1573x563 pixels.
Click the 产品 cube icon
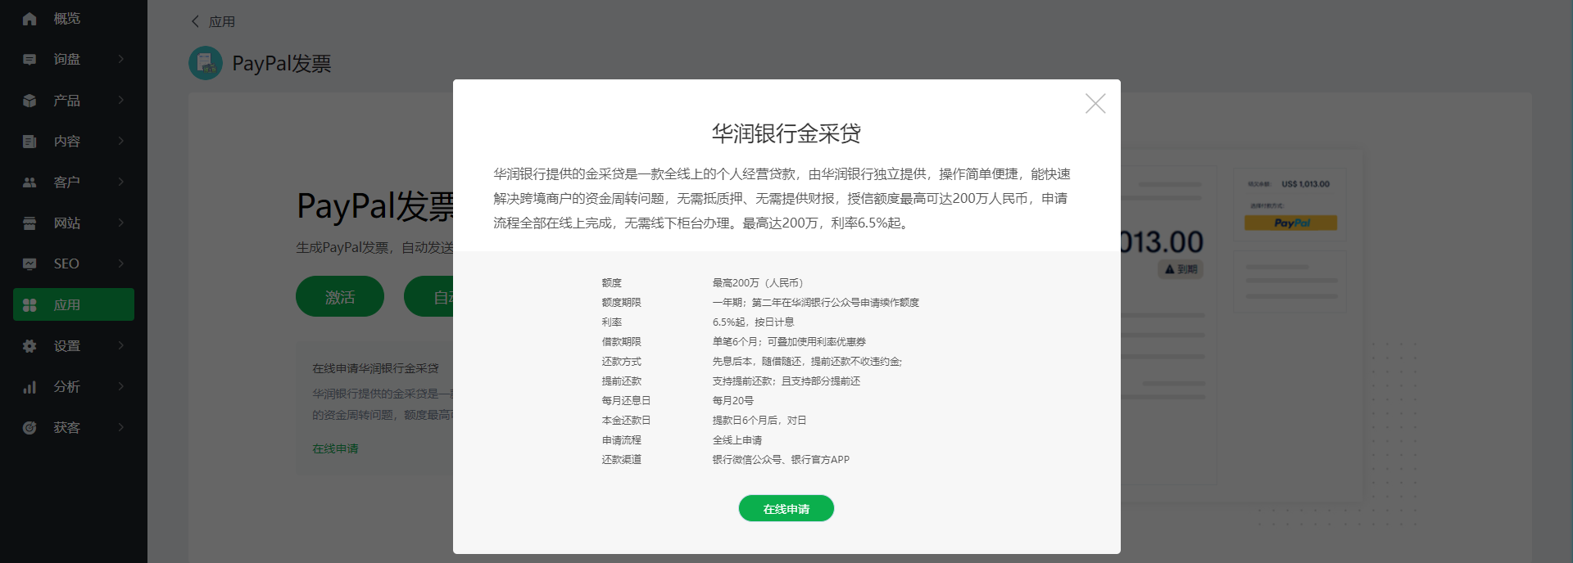pos(29,101)
